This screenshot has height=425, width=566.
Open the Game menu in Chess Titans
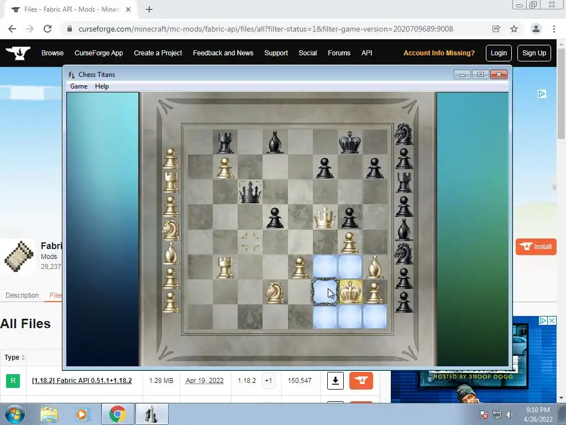pyautogui.click(x=78, y=86)
